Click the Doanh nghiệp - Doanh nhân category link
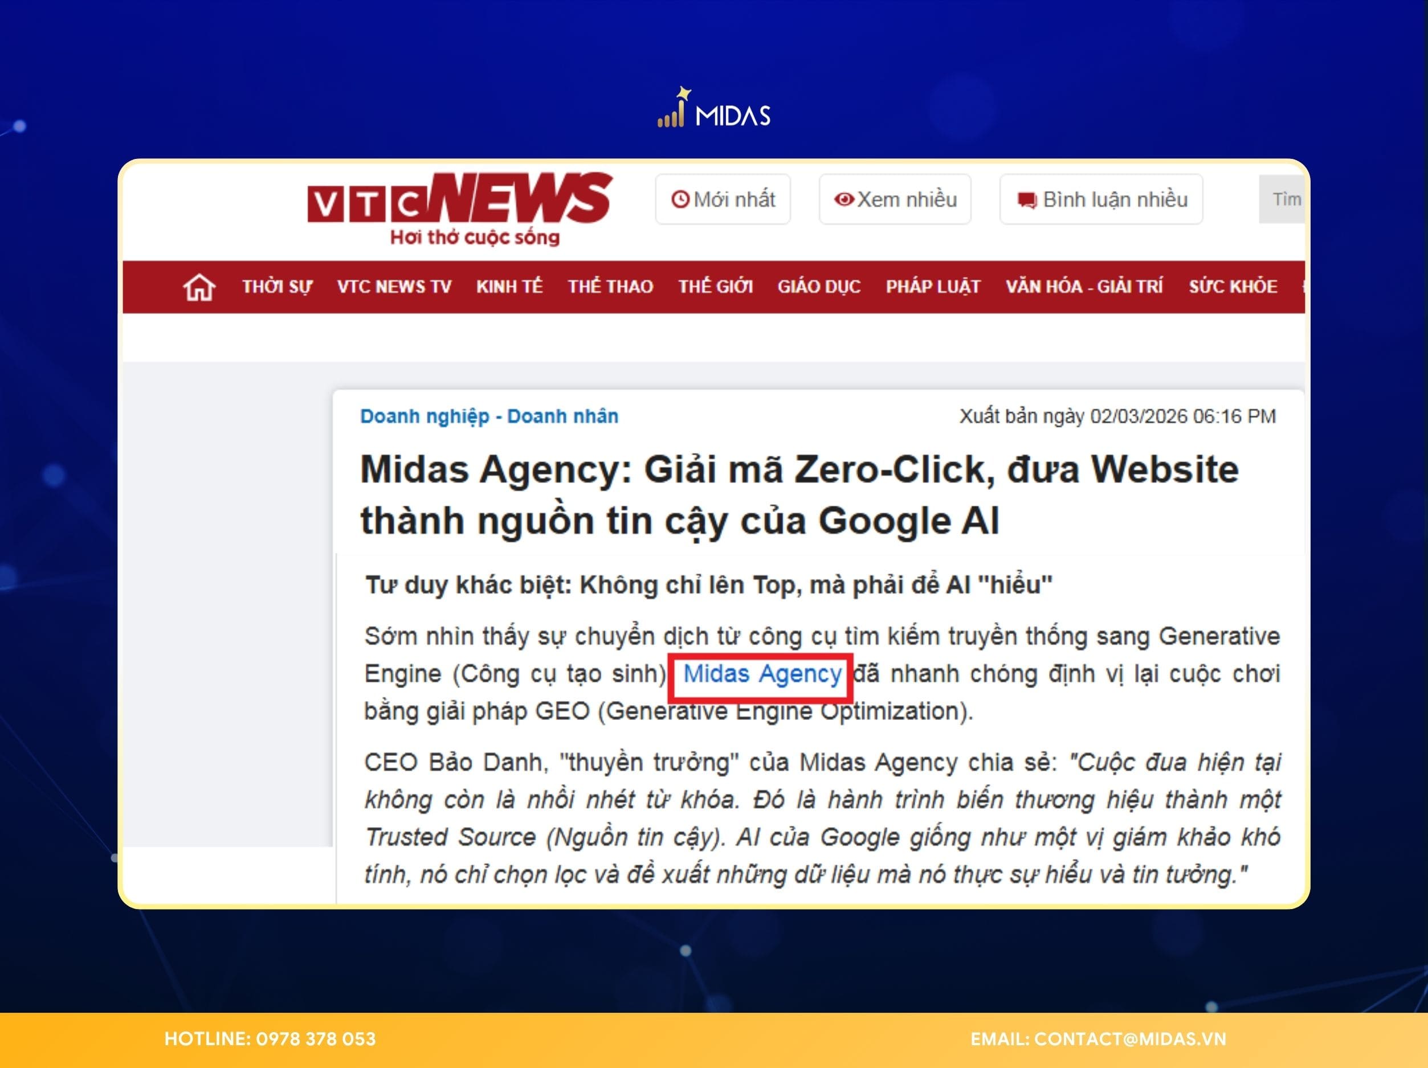The height and width of the screenshot is (1068, 1428). click(489, 416)
